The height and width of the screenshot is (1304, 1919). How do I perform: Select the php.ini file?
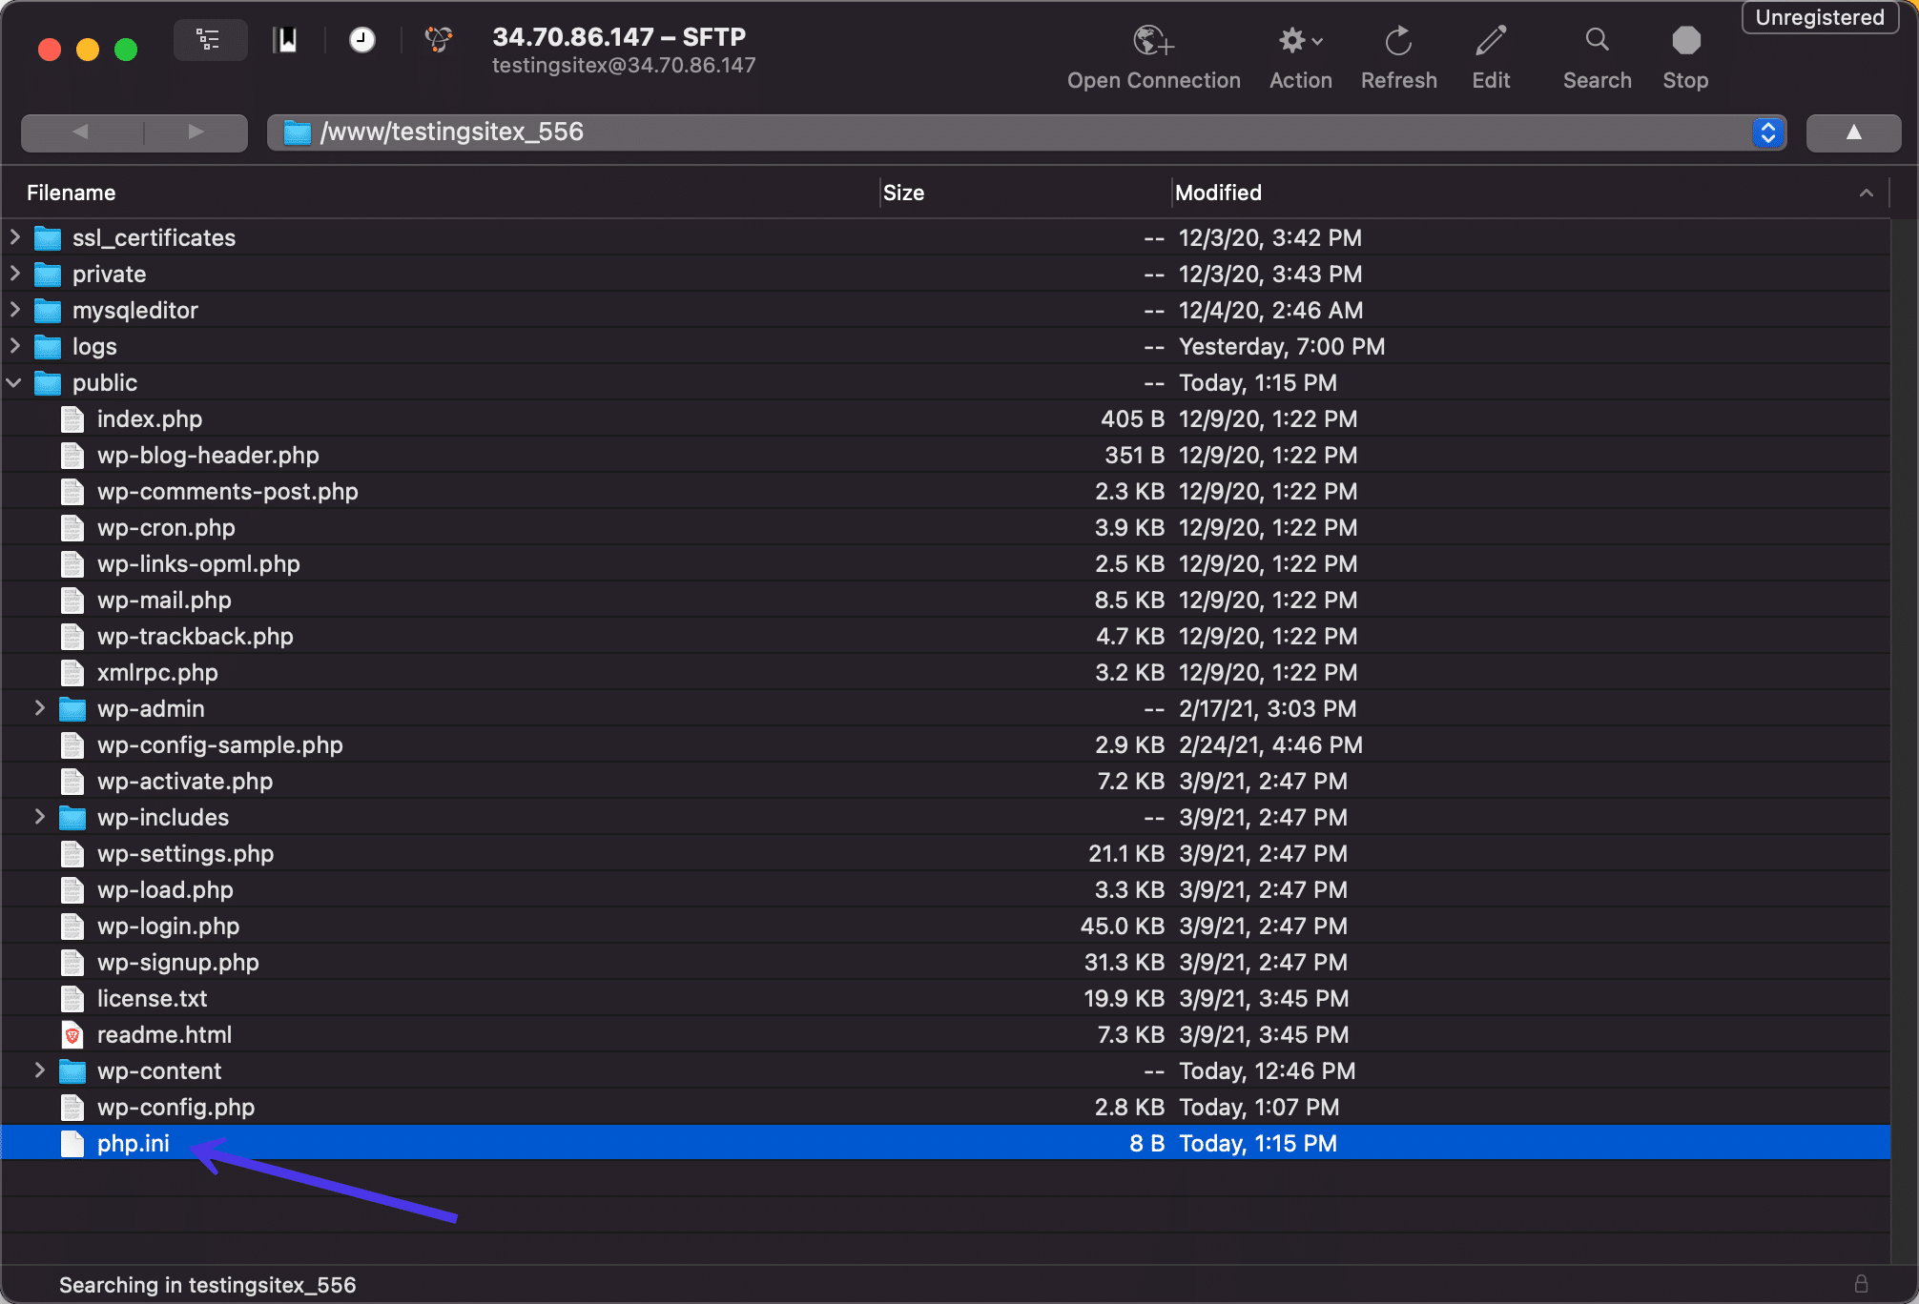(131, 1143)
